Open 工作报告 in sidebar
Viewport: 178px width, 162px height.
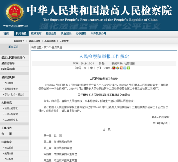[x=14, y=128]
